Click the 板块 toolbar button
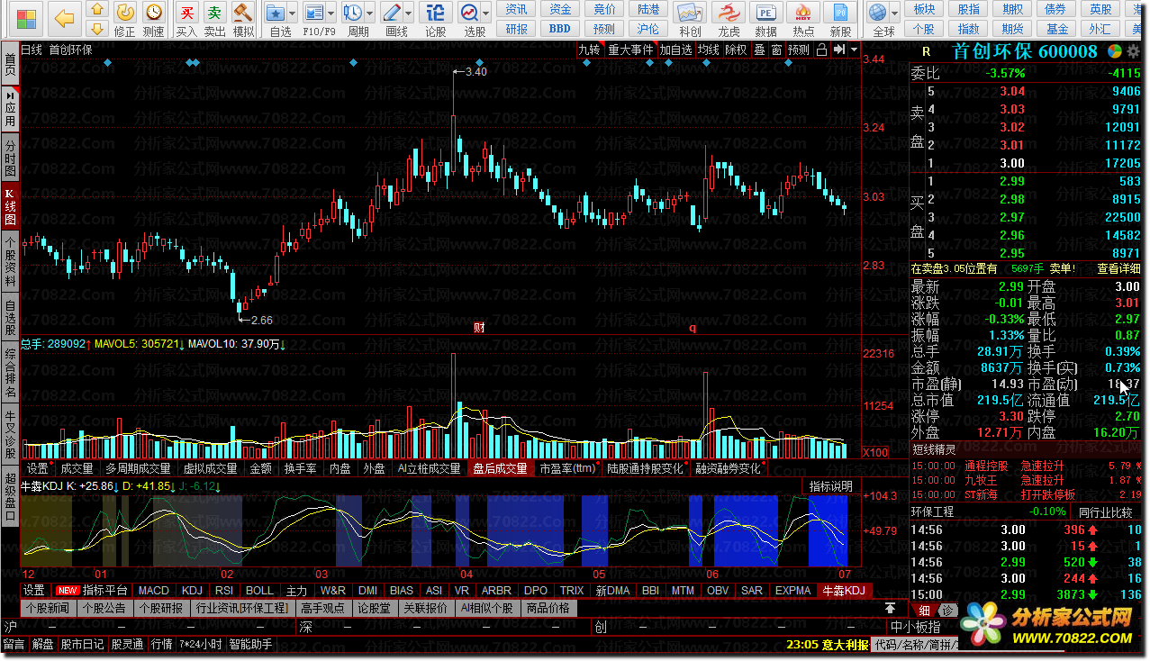This screenshot has height=661, width=1150. point(924,9)
